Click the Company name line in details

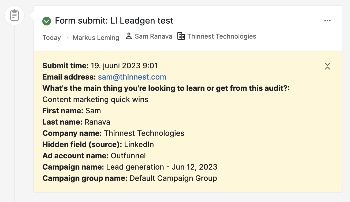coord(113,133)
